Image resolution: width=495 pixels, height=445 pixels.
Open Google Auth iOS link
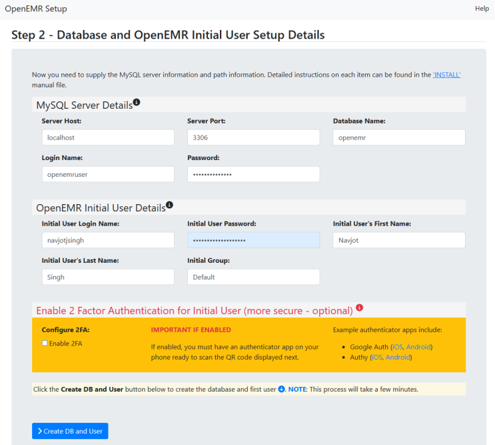(x=398, y=347)
